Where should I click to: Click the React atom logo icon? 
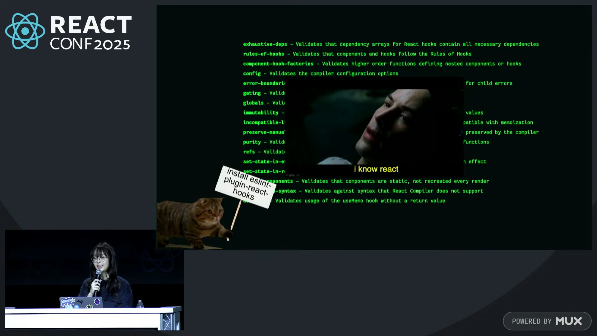(x=25, y=31)
